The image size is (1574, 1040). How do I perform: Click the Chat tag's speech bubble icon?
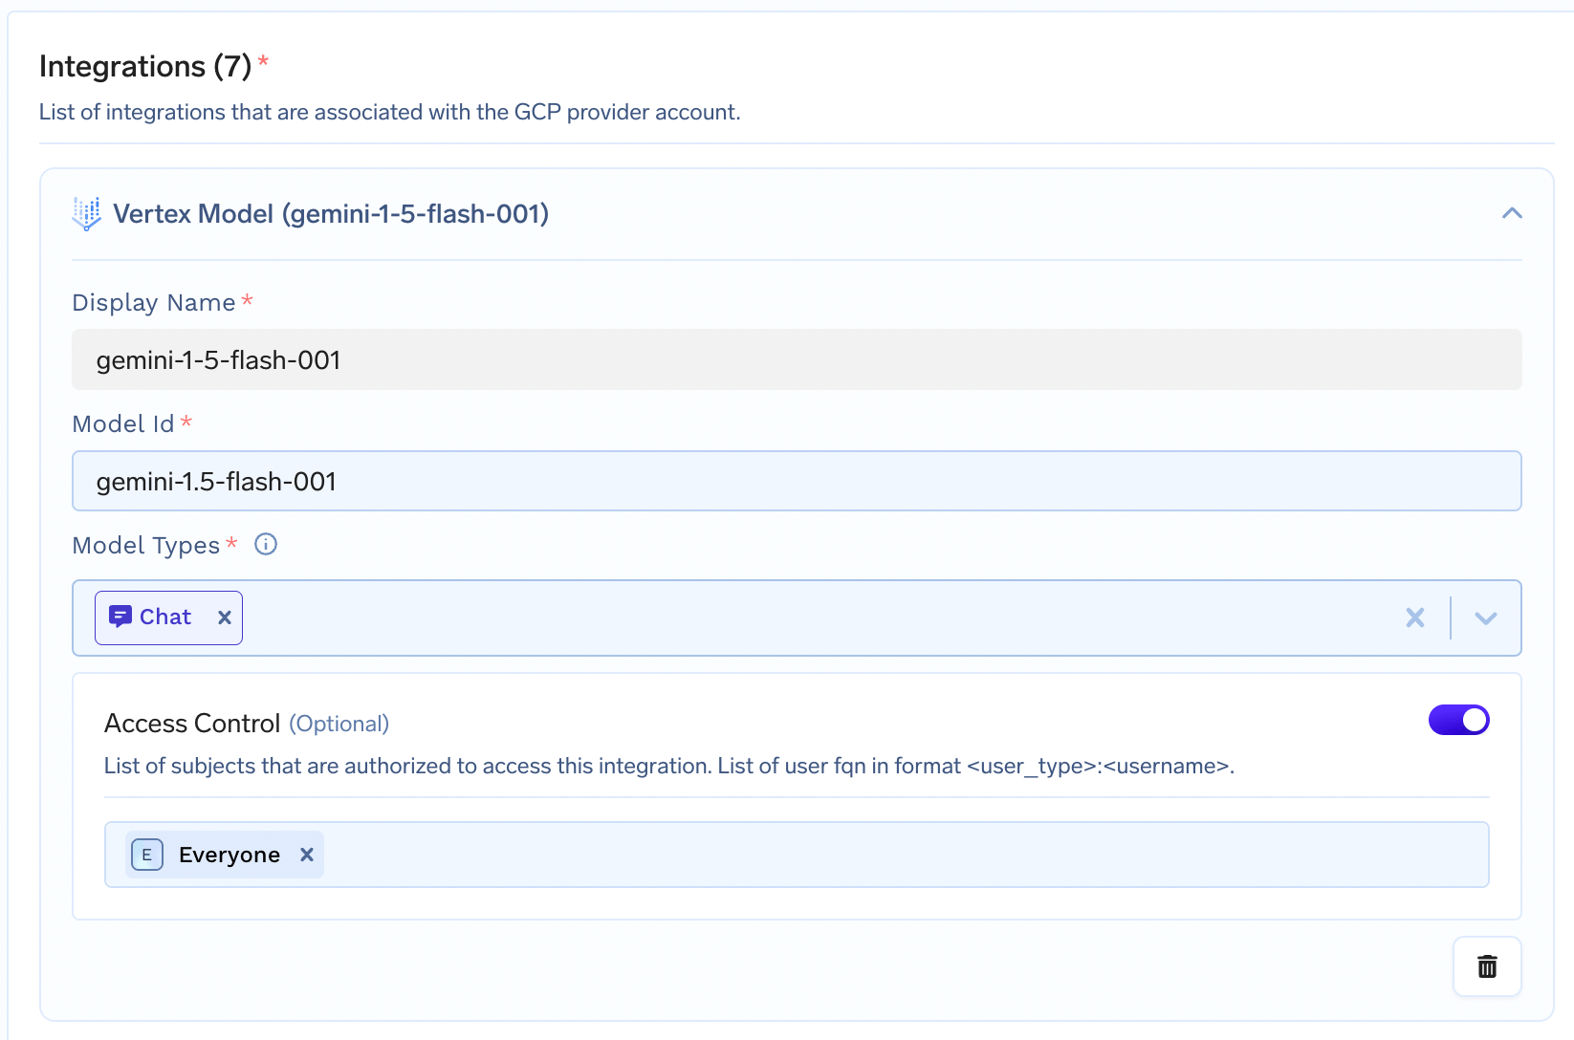click(x=120, y=617)
